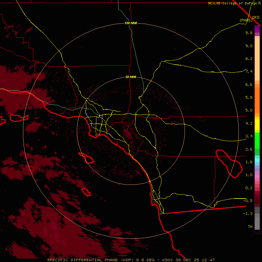The width and height of the screenshot is (262, 262).
Task: Pick the pink band on the color bar
Action: 257,176
